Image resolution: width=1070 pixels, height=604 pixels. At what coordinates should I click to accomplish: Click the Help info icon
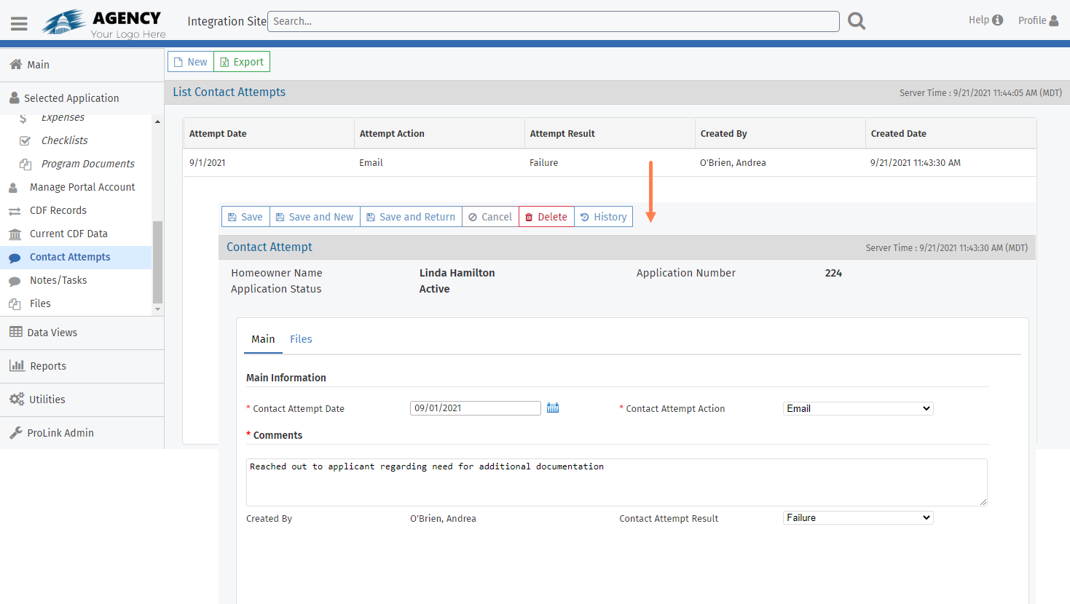click(997, 20)
